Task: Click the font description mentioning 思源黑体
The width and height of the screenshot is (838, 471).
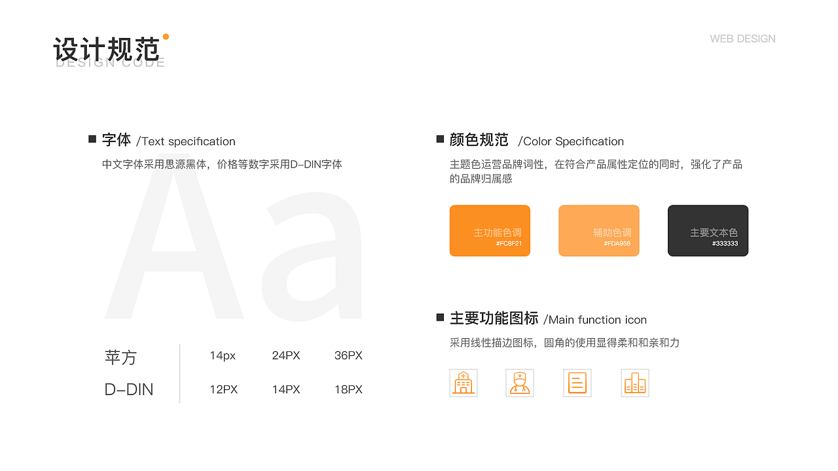Action: tap(222, 165)
